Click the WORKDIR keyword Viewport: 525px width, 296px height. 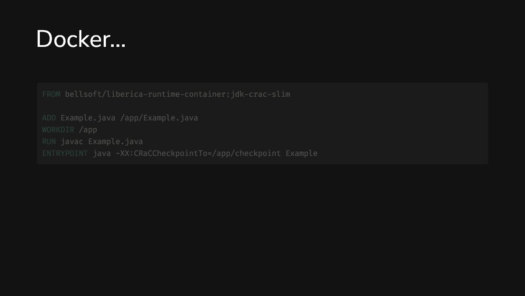tap(58, 130)
